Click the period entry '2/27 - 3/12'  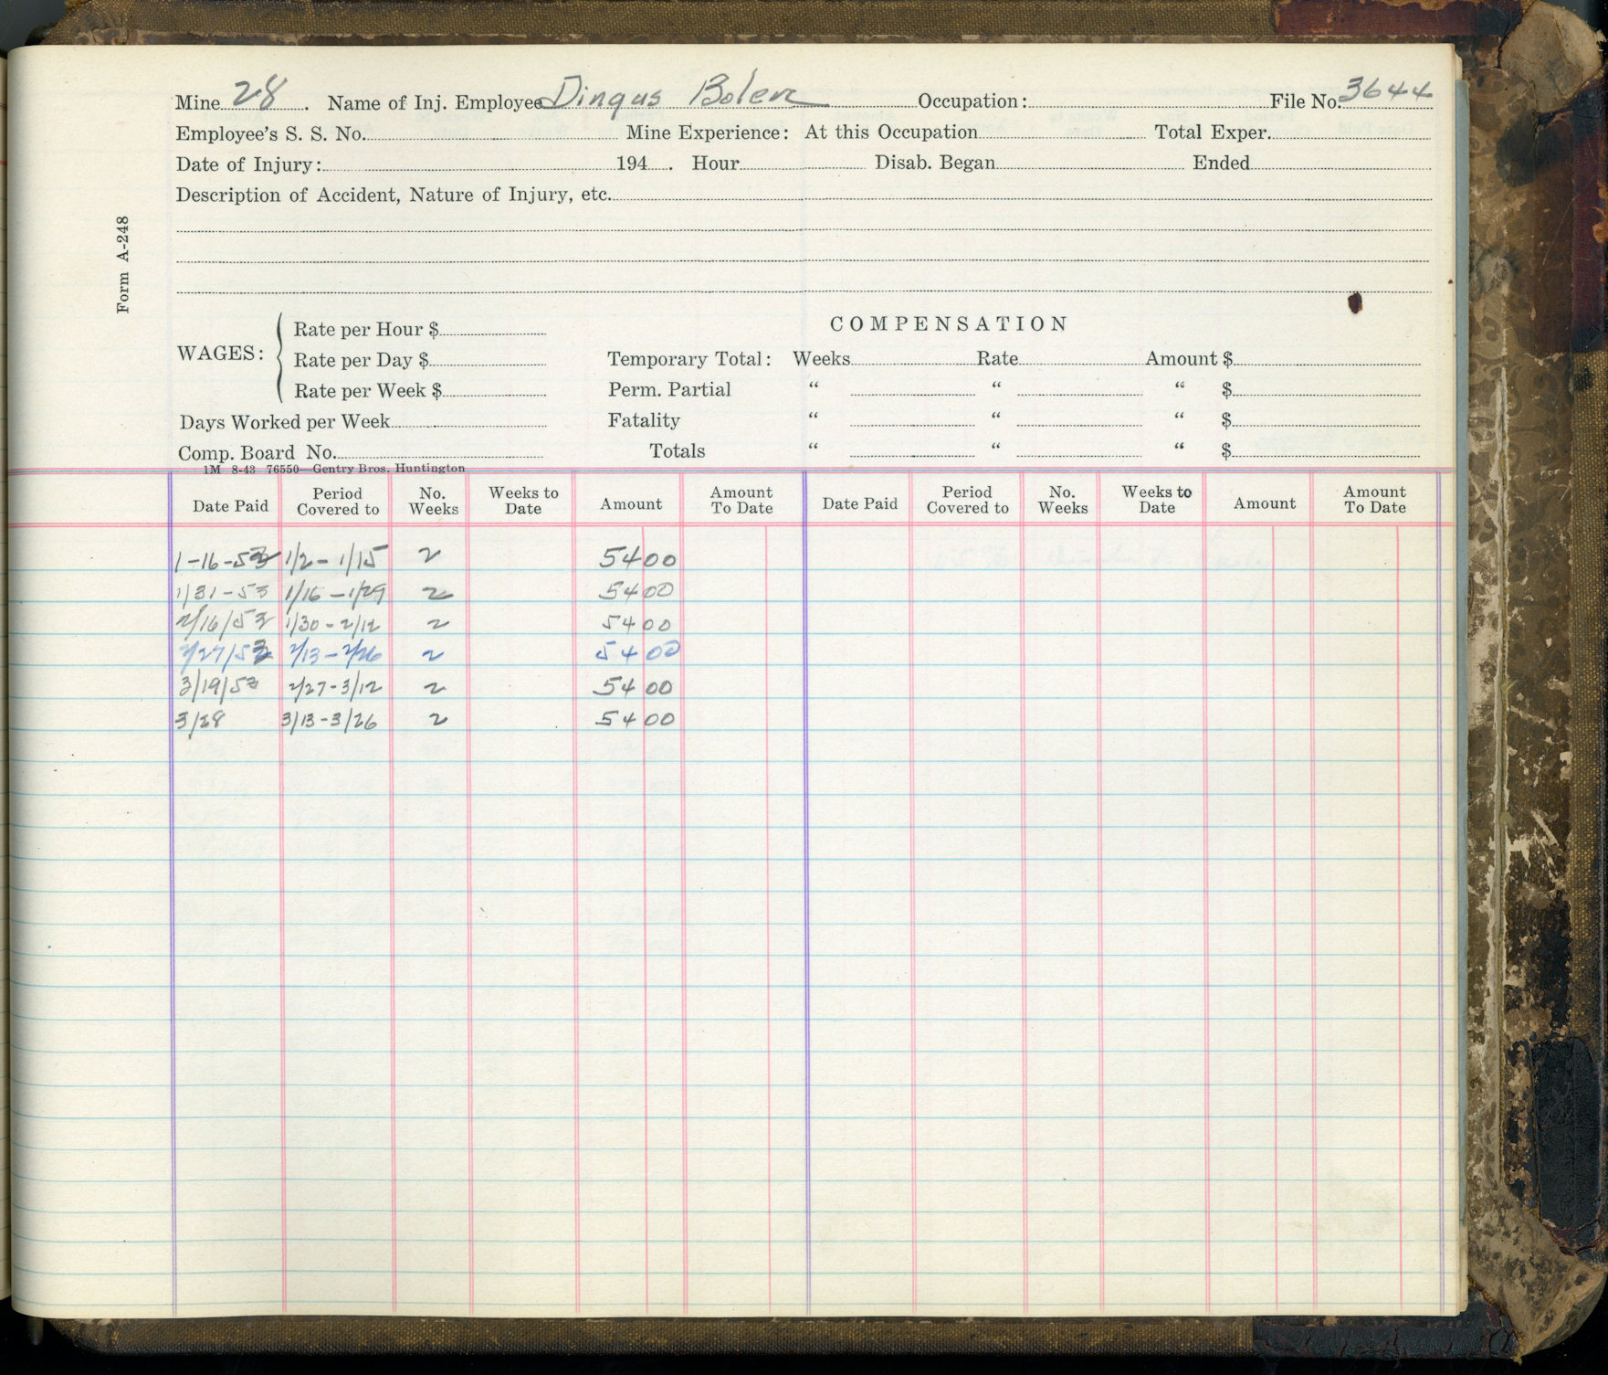(334, 687)
